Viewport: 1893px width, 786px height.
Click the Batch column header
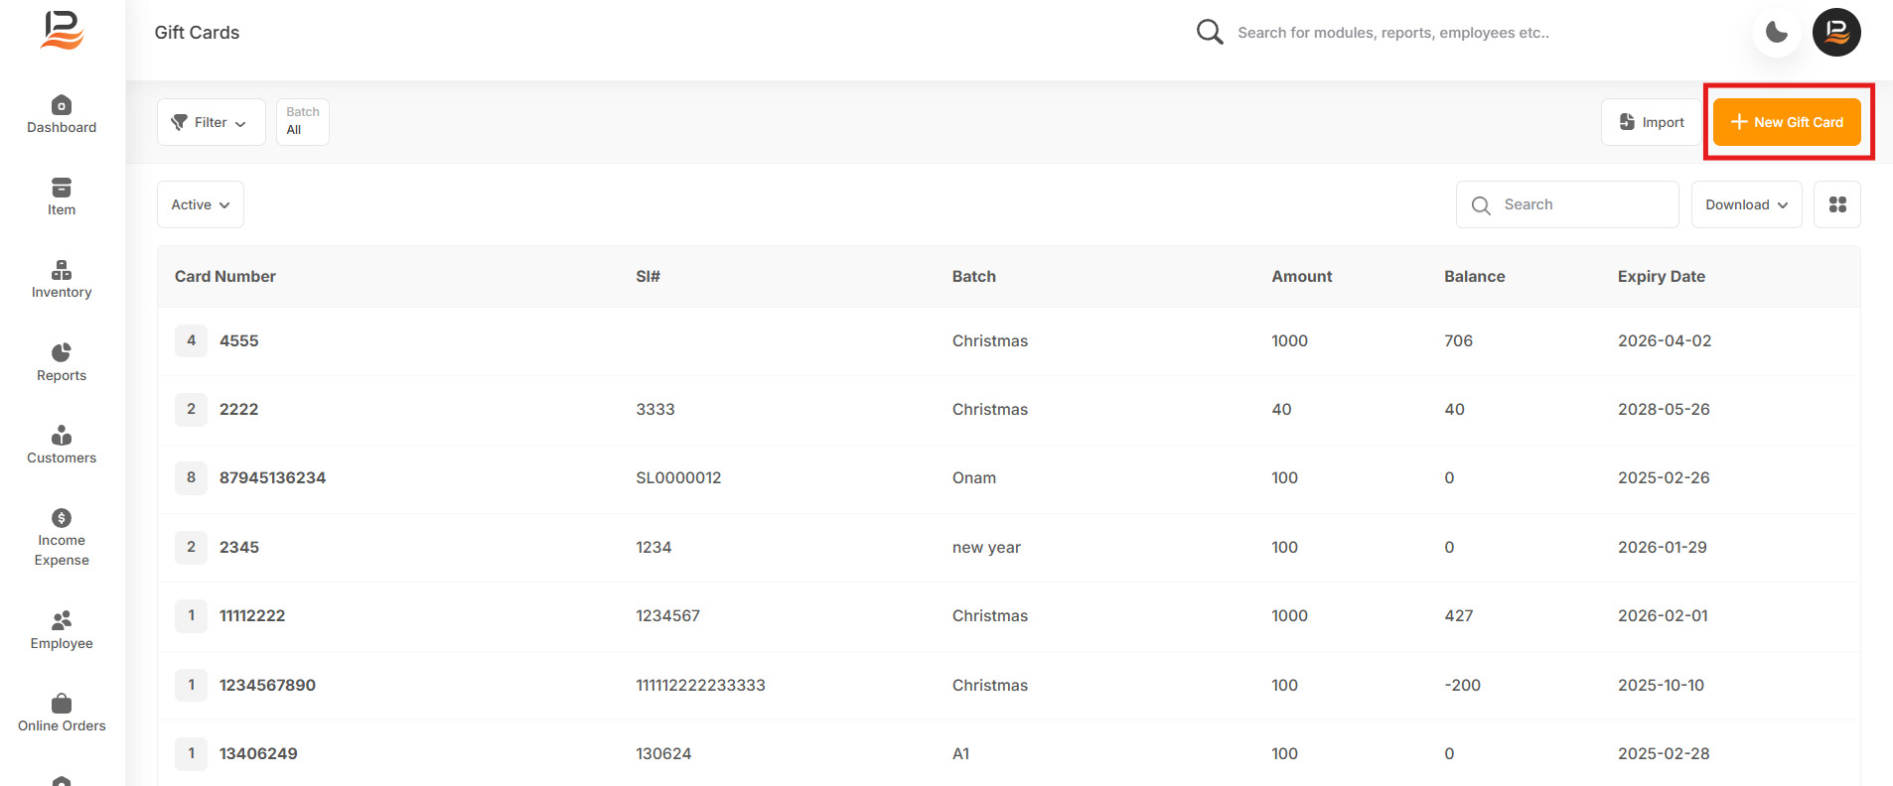pyautogui.click(x=974, y=277)
